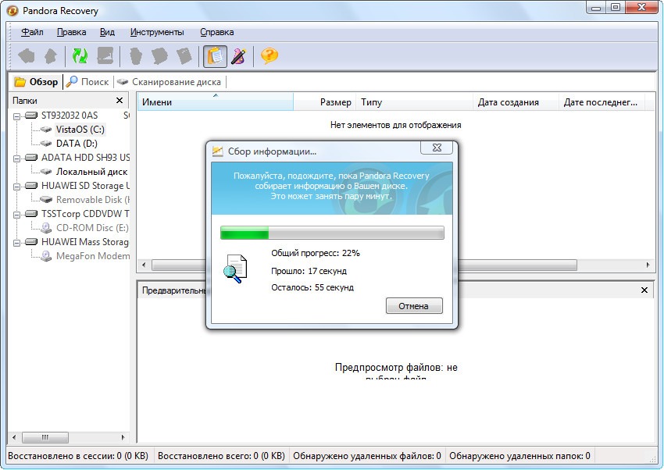Viewport: 664px width, 470px height.
Task: Select CD-ROM Disc (E:) in tree
Action: tap(92, 228)
